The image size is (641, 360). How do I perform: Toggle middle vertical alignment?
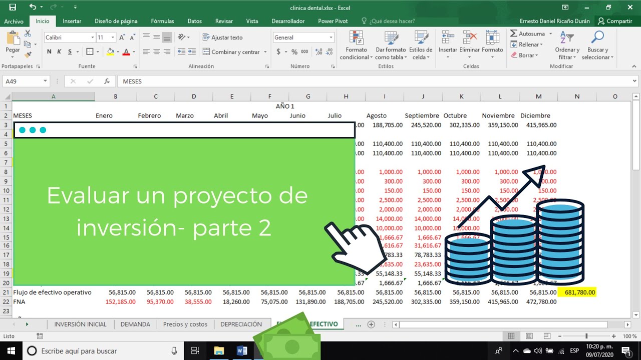(x=157, y=37)
